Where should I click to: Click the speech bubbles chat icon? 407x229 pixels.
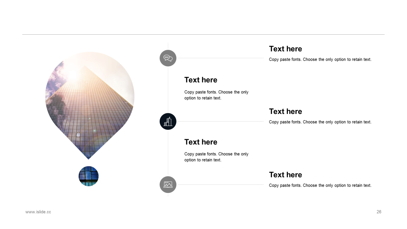(x=168, y=58)
